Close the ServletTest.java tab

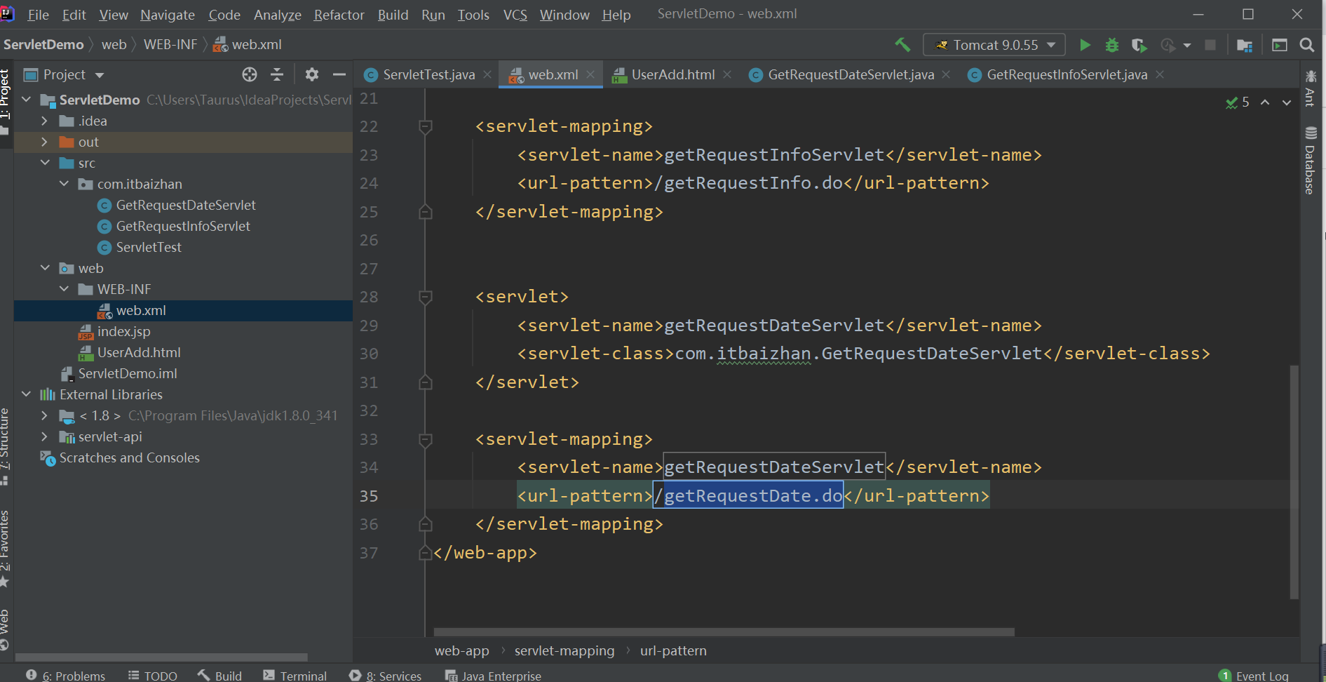tap(487, 74)
